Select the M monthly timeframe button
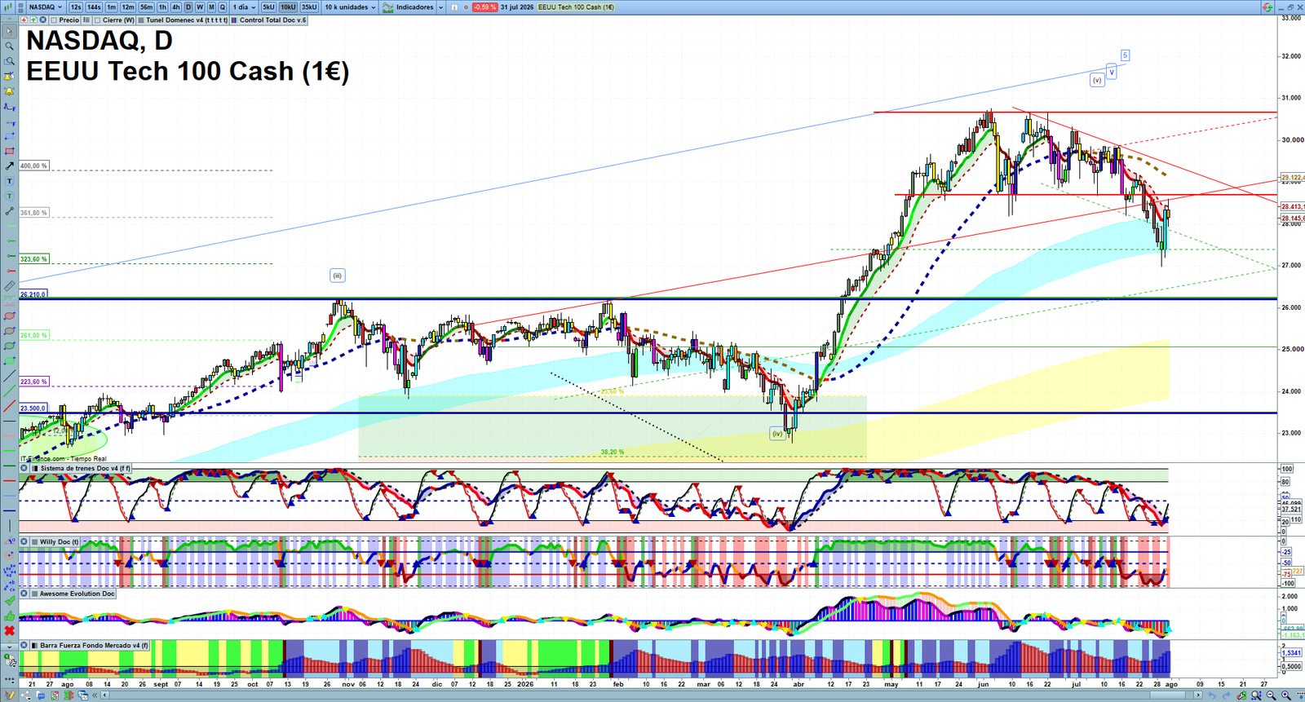Image resolution: width=1305 pixels, height=702 pixels. (211, 7)
